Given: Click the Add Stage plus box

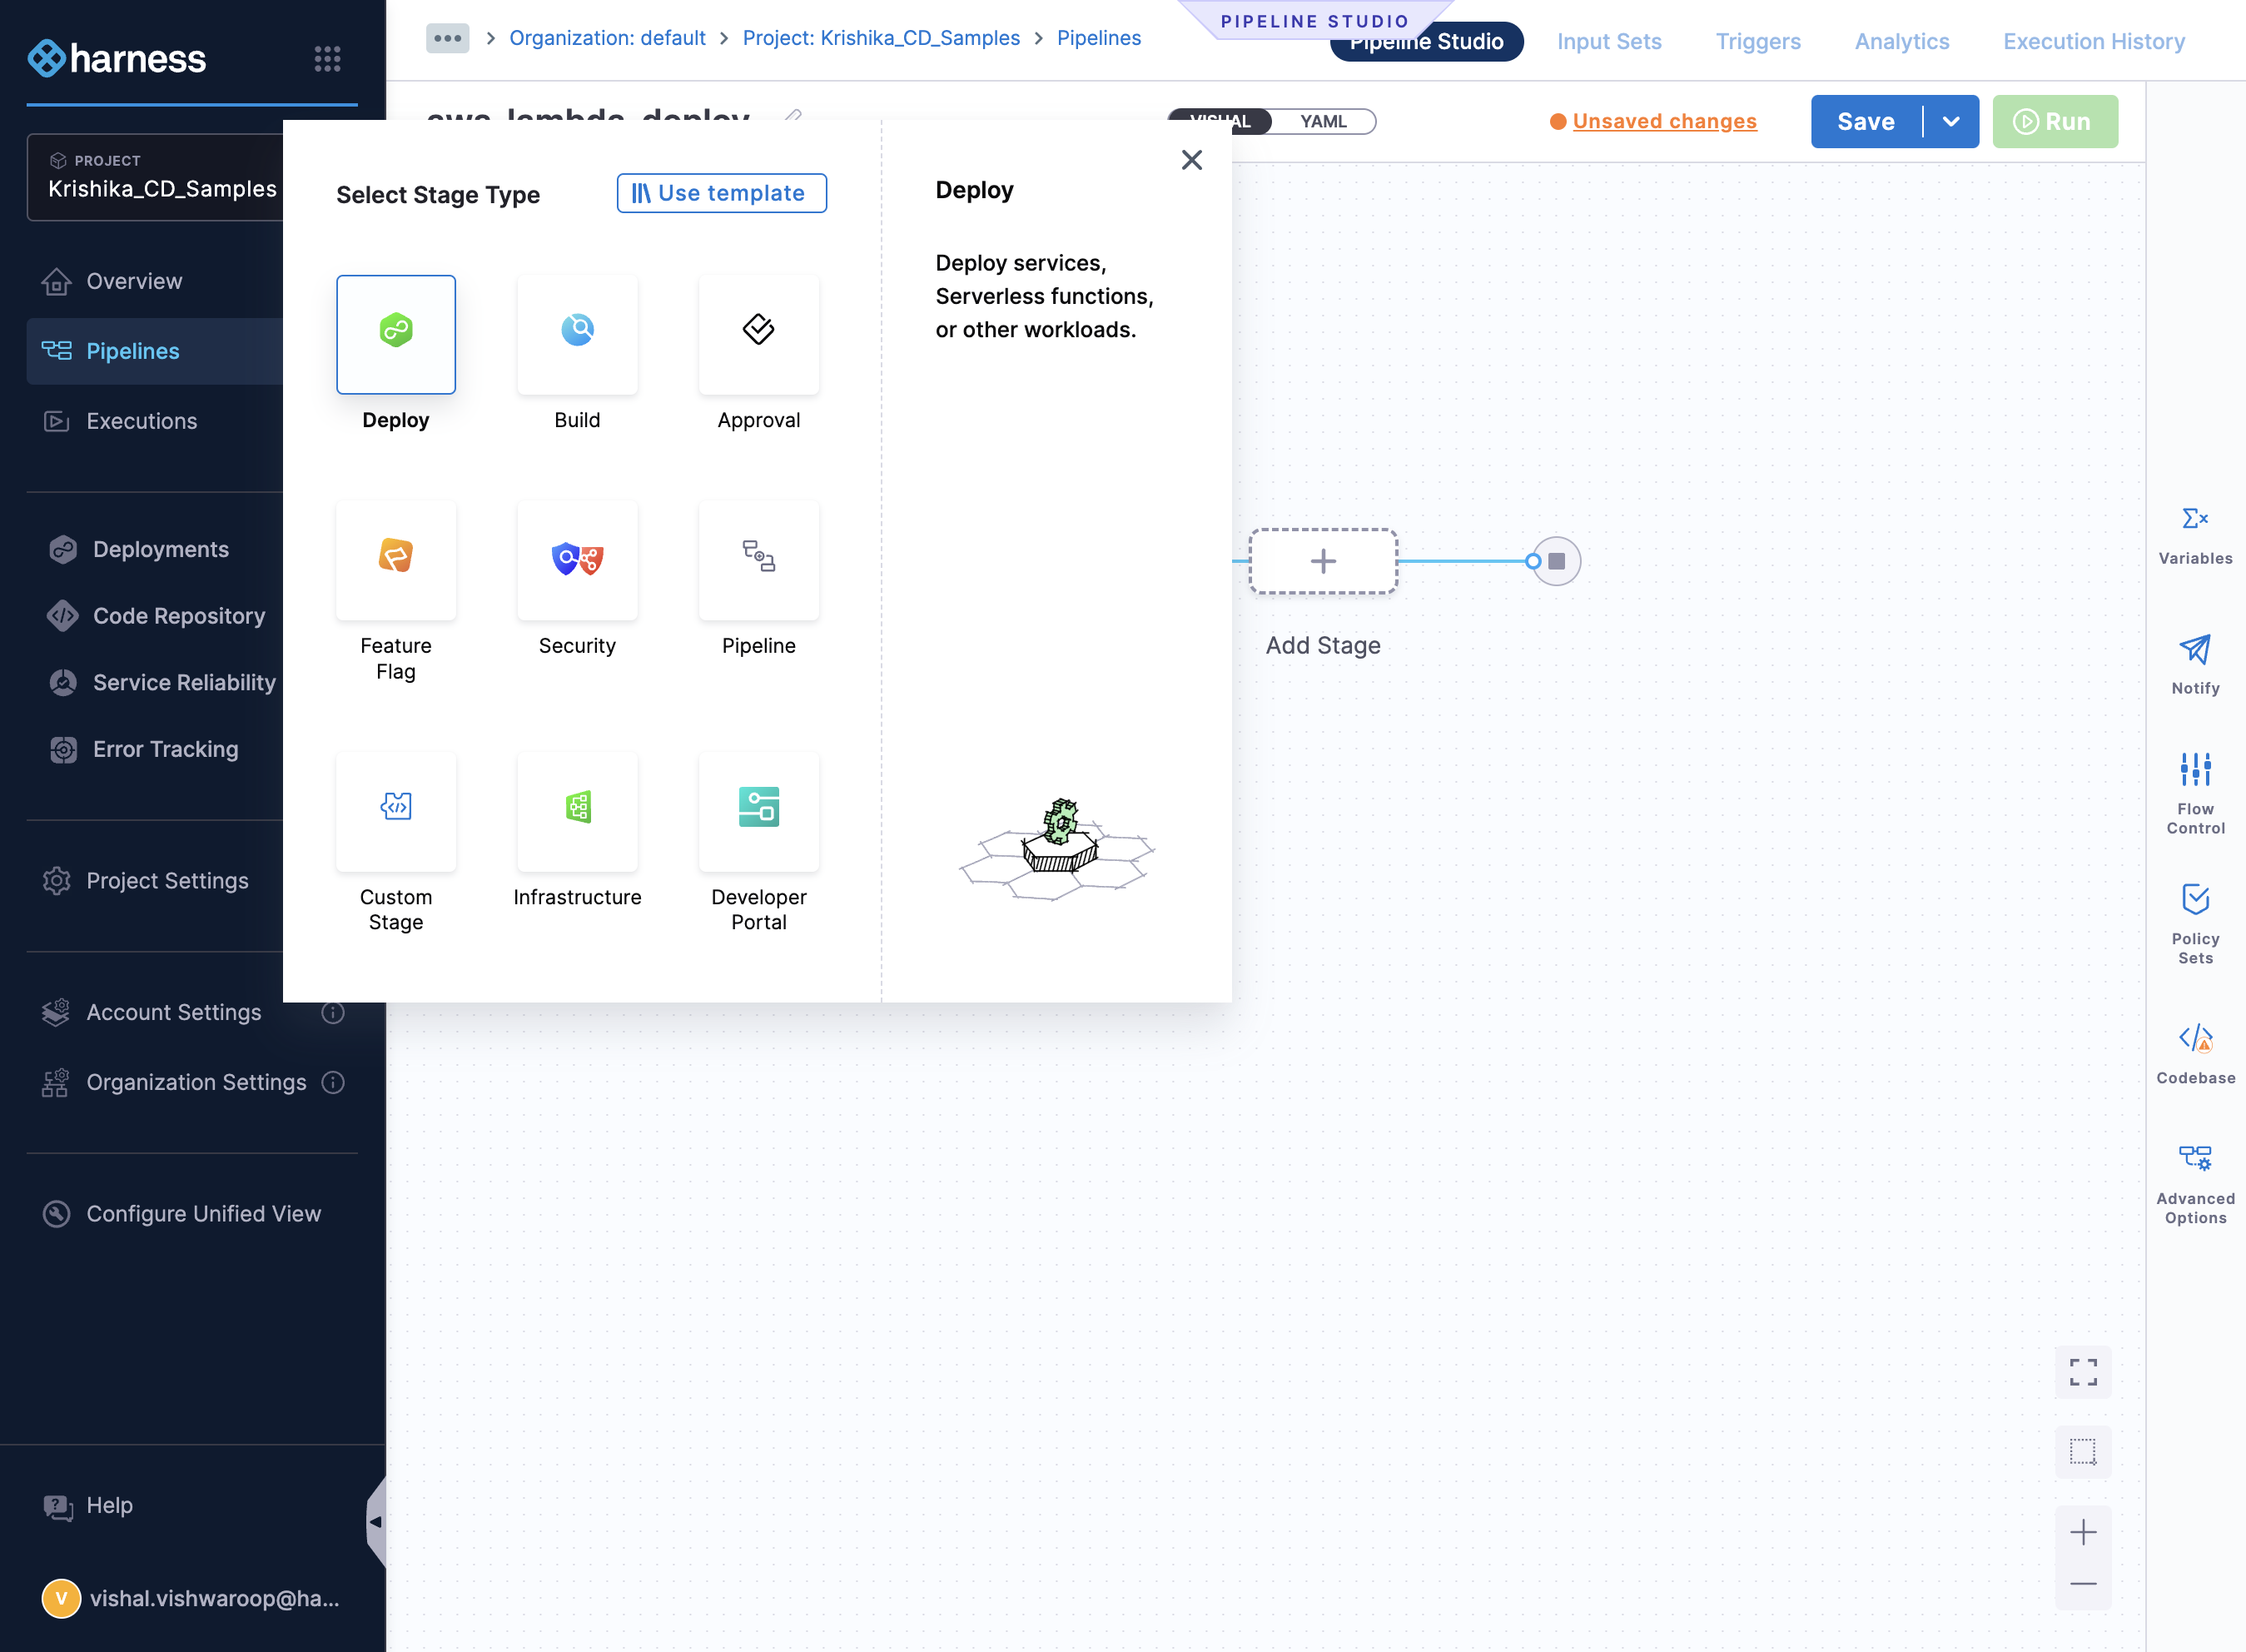Looking at the screenshot, I should [1323, 561].
